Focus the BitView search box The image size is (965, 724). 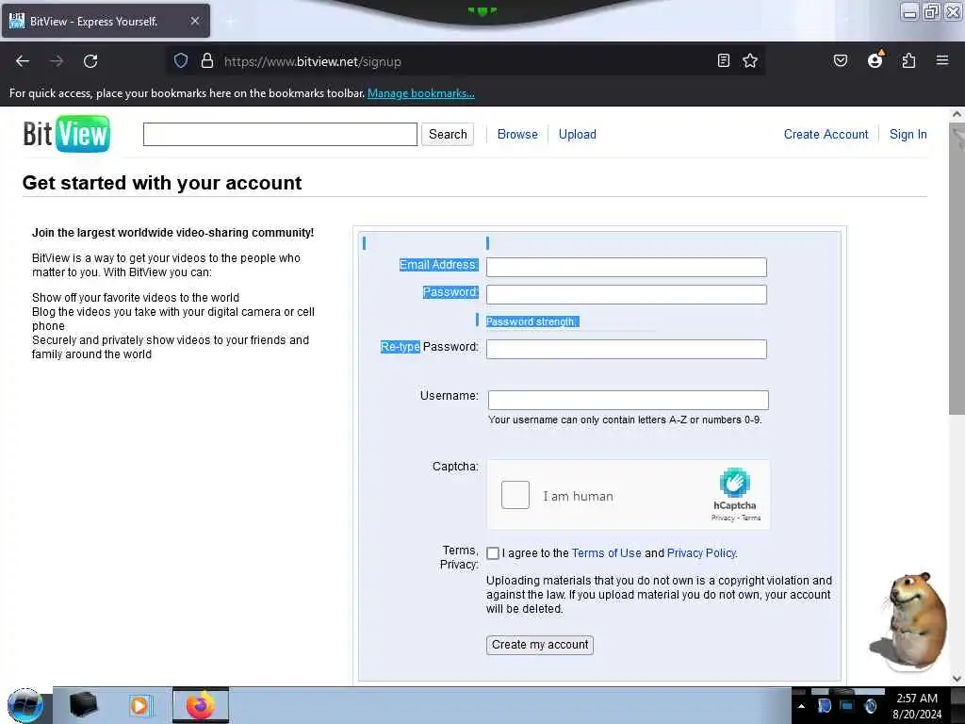tap(280, 134)
